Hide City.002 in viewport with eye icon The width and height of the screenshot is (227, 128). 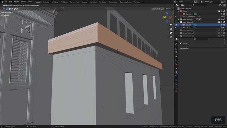tap(221, 28)
